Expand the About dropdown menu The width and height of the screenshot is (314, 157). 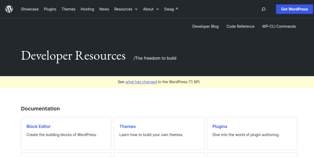coord(151,9)
